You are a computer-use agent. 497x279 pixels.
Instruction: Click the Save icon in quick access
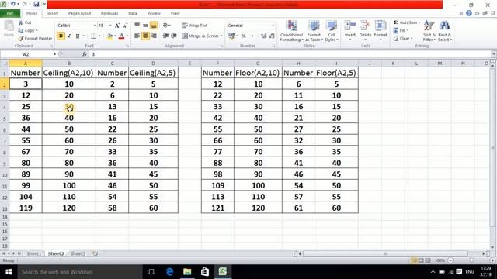point(36,4)
